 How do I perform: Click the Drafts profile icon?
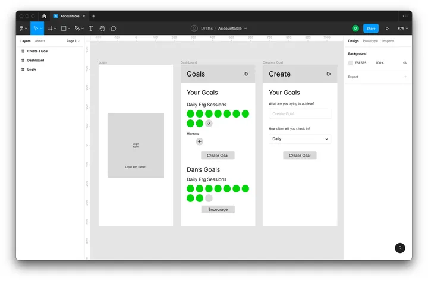194,29
